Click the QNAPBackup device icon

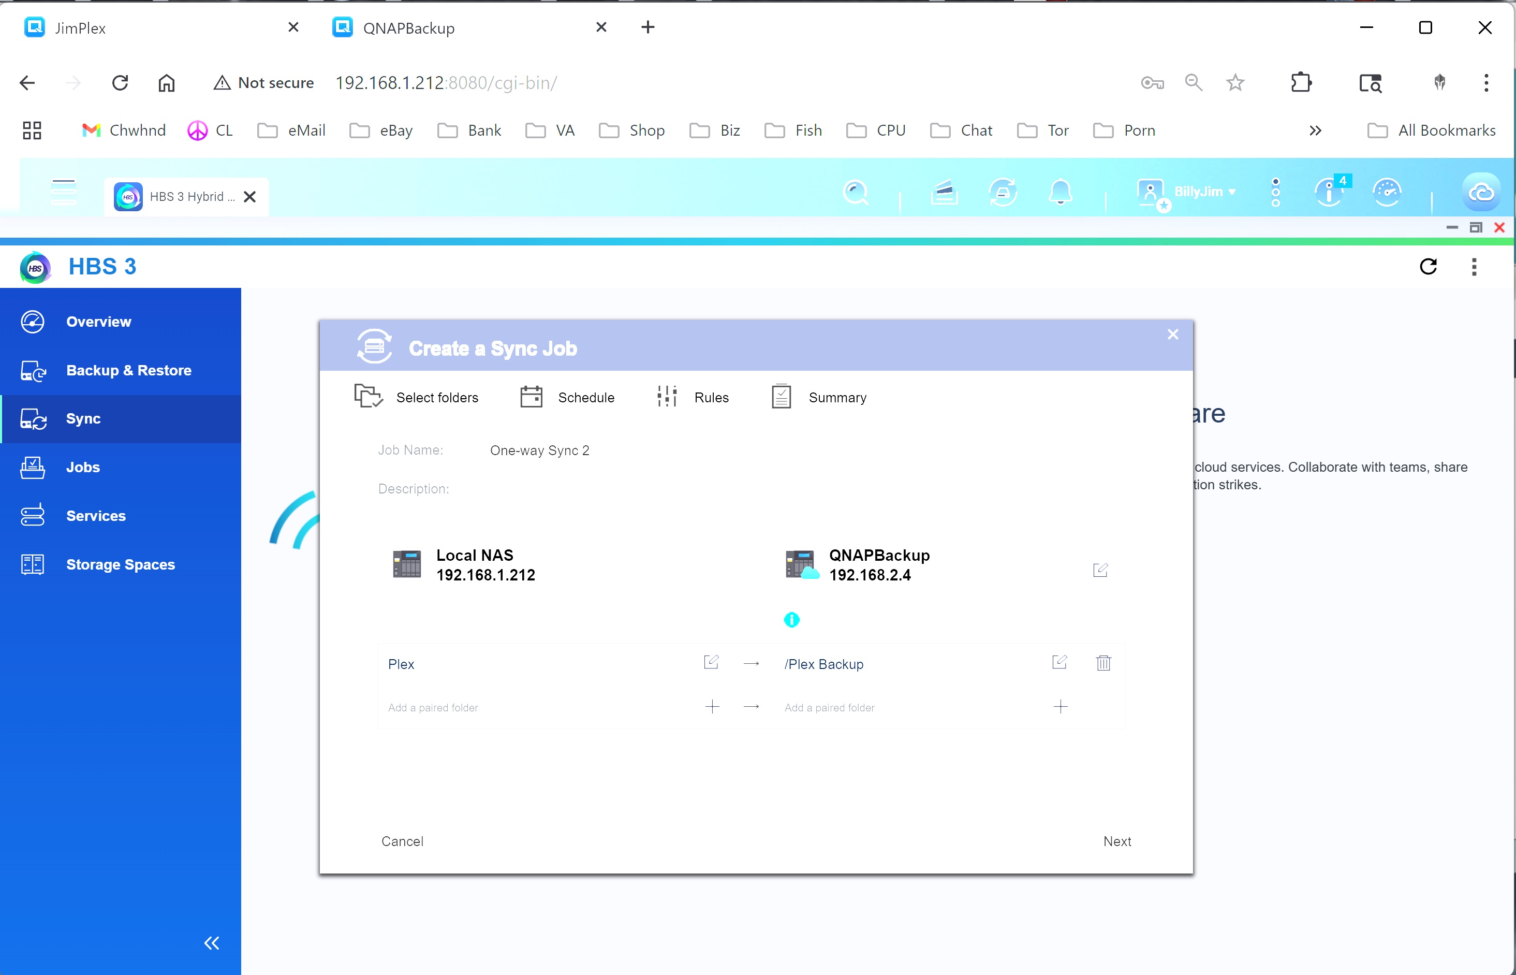[x=802, y=564]
